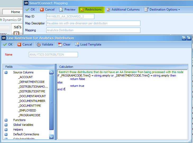Collapse the Source Columns tree node
The height and width of the screenshot is (143, 193).
coord(6,72)
